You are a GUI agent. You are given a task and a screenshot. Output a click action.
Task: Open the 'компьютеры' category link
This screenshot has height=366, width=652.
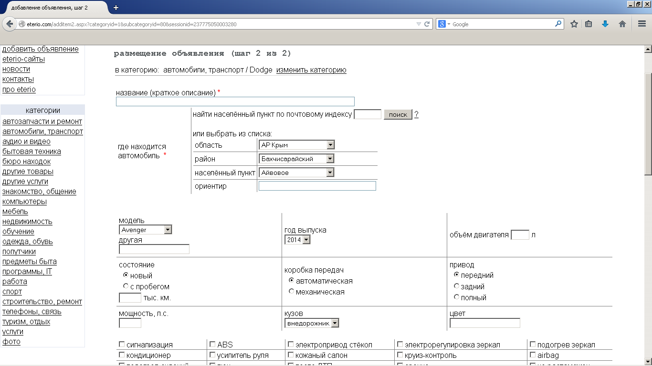coord(24,202)
